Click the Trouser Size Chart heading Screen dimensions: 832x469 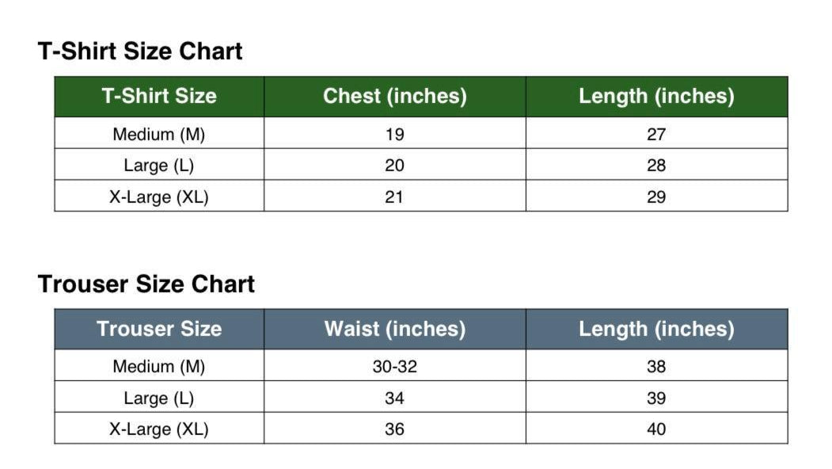tap(146, 284)
